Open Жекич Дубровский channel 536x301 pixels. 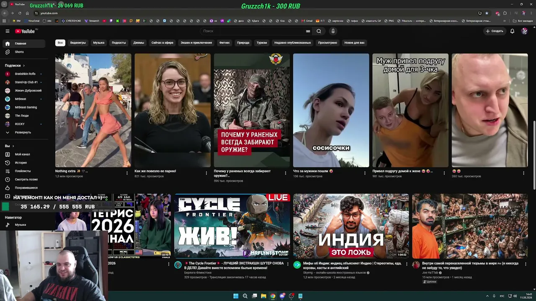pos(25,91)
